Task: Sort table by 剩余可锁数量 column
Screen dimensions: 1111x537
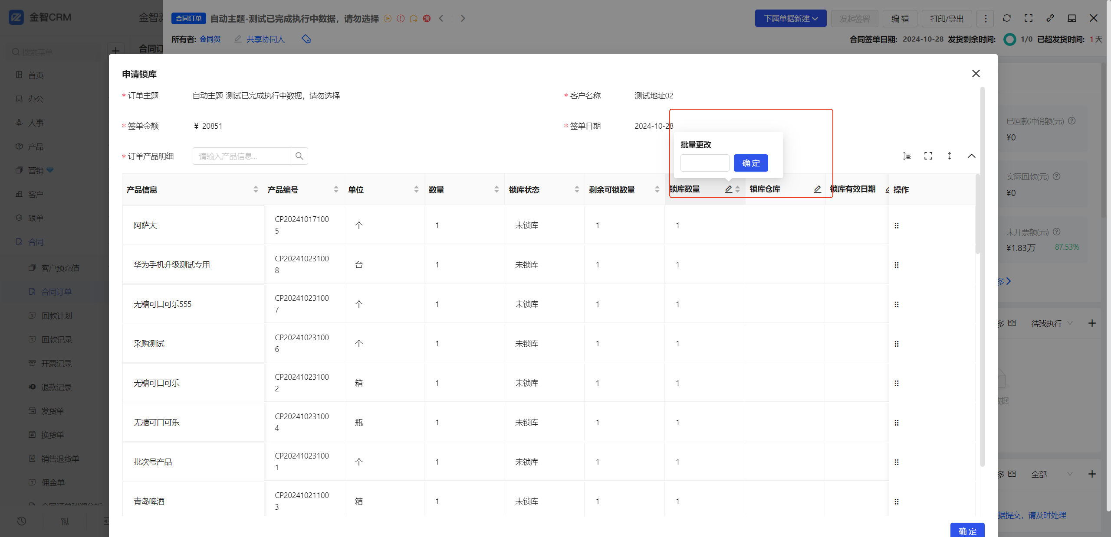Action: coord(657,189)
